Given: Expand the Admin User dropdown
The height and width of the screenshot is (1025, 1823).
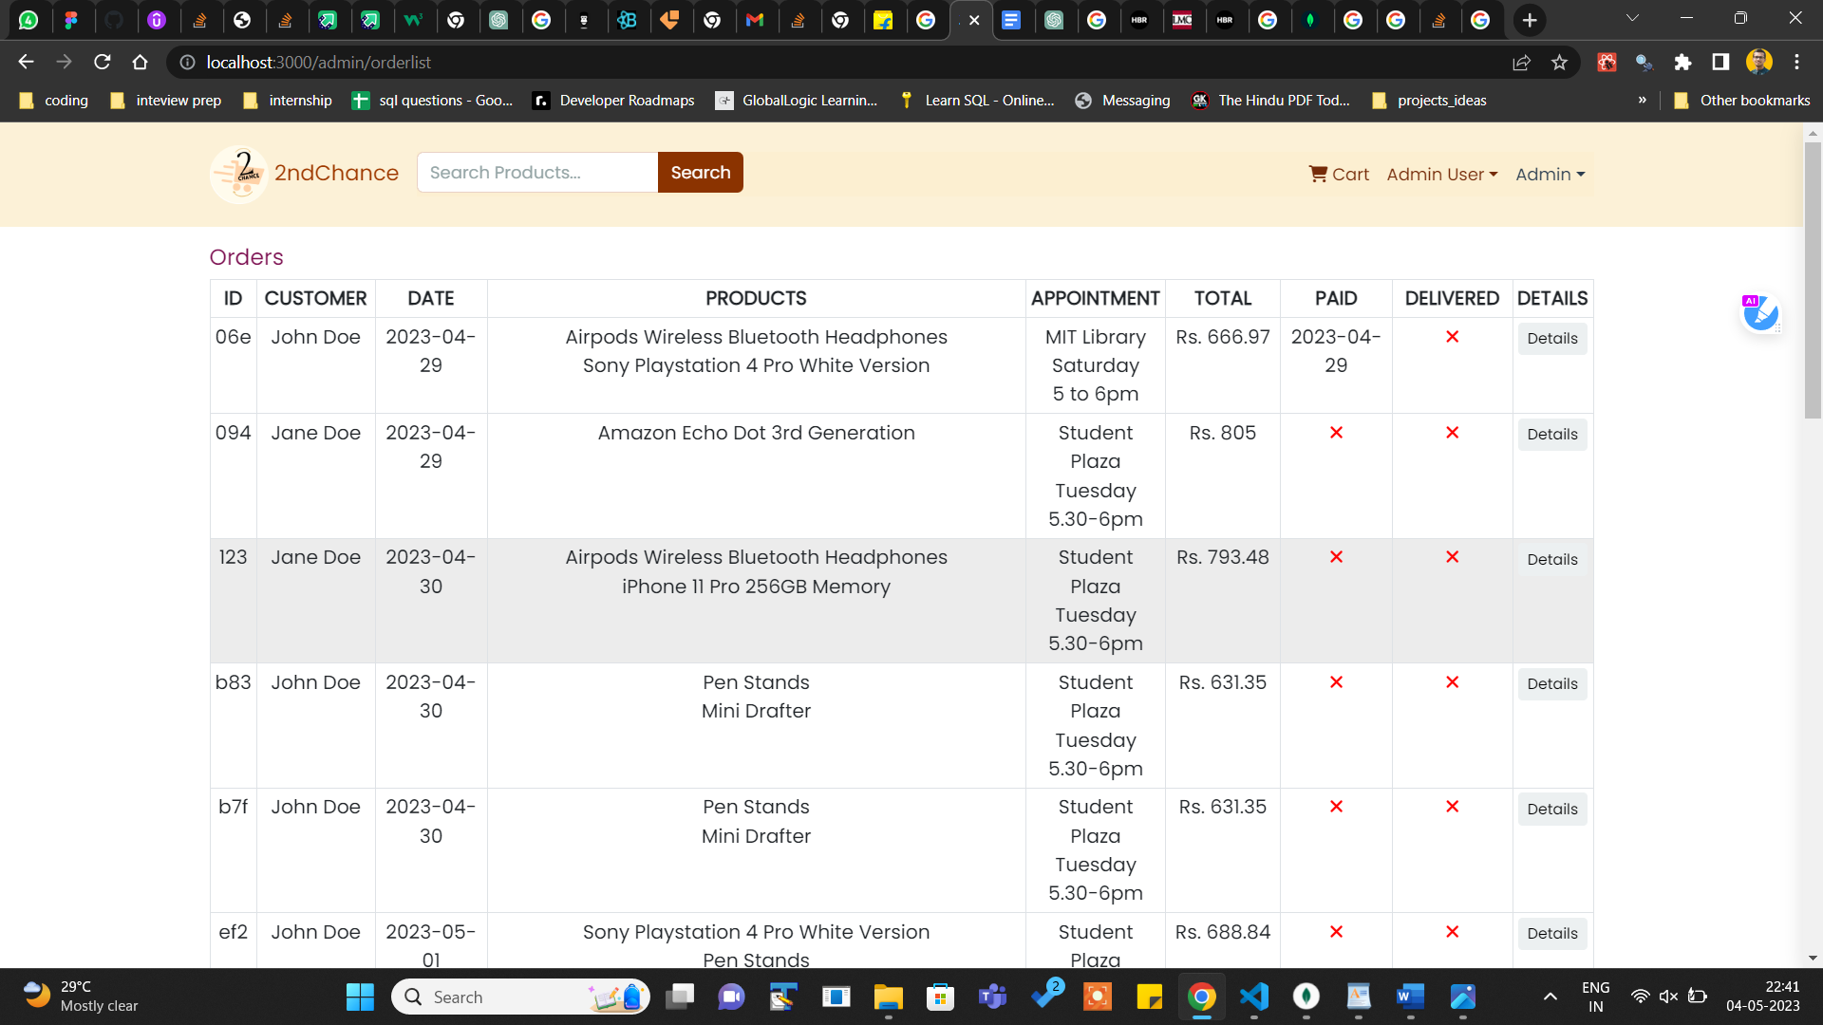Looking at the screenshot, I should pos(1441,175).
